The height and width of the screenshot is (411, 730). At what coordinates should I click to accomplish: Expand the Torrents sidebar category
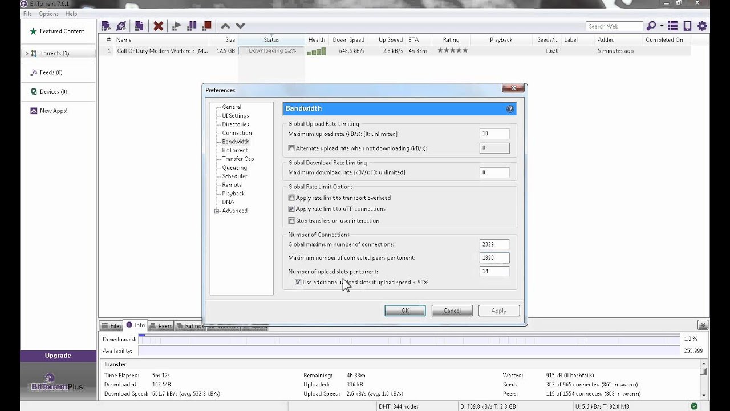pos(26,53)
